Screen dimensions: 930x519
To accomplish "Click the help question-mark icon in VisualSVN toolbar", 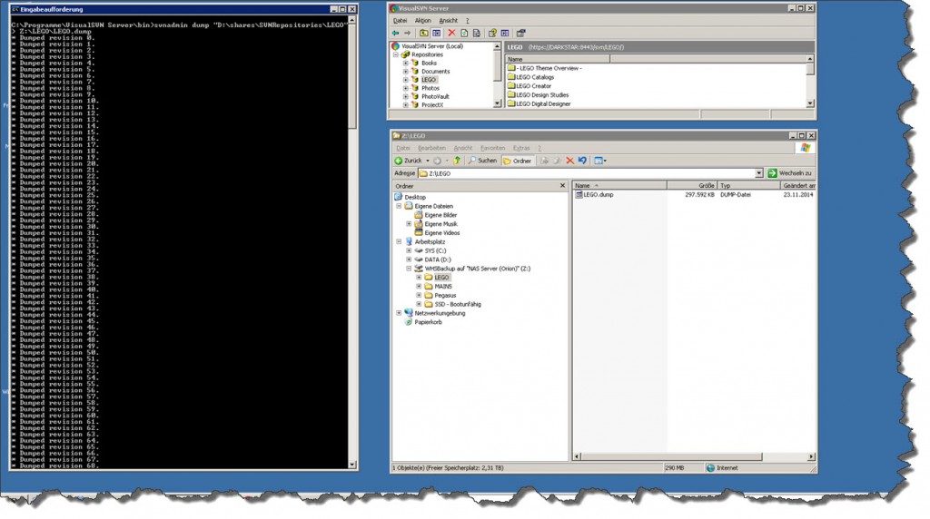I will point(492,34).
